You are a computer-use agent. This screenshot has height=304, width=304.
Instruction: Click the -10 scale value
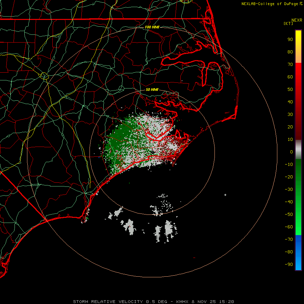click(289, 164)
